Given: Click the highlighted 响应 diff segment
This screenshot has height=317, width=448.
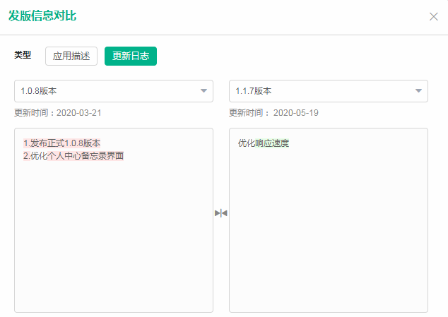Looking at the screenshot, I should [264, 143].
